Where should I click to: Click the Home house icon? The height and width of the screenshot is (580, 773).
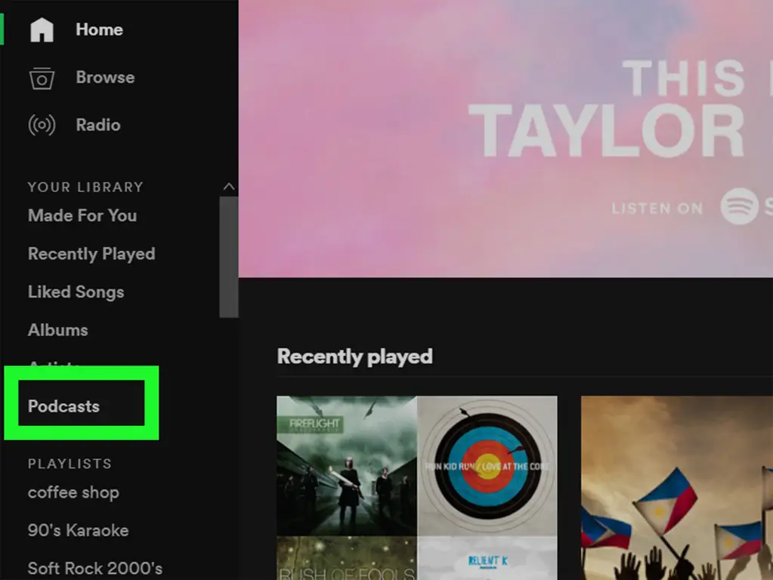click(42, 29)
